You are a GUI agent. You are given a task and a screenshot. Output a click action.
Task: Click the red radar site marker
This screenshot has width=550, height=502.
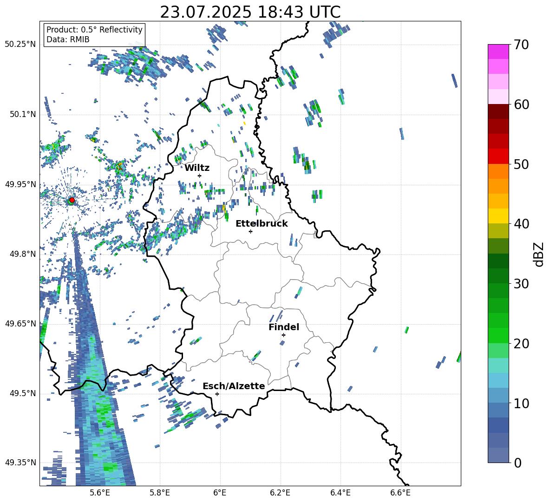(72, 200)
